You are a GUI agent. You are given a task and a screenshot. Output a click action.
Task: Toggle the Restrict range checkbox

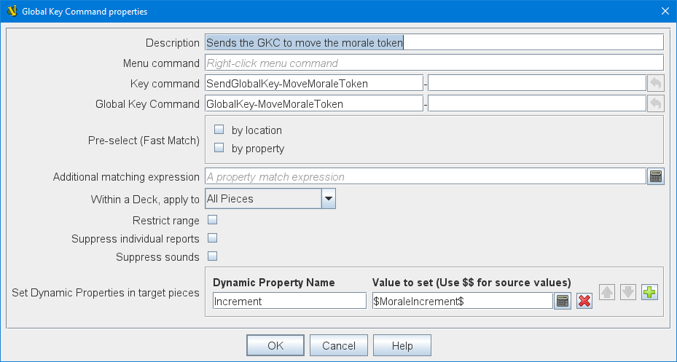coord(213,220)
